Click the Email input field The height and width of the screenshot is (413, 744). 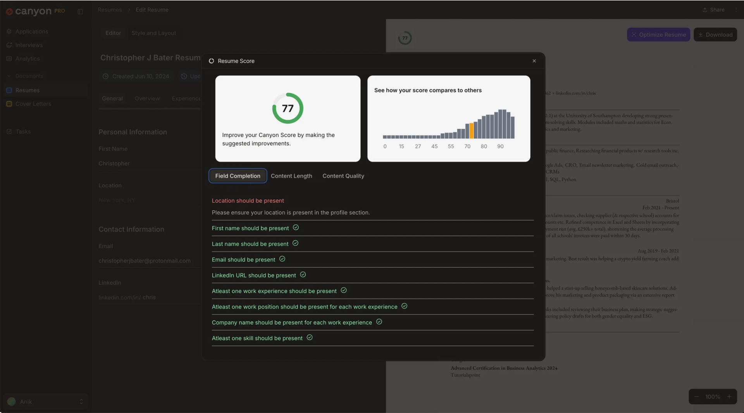[x=149, y=261]
